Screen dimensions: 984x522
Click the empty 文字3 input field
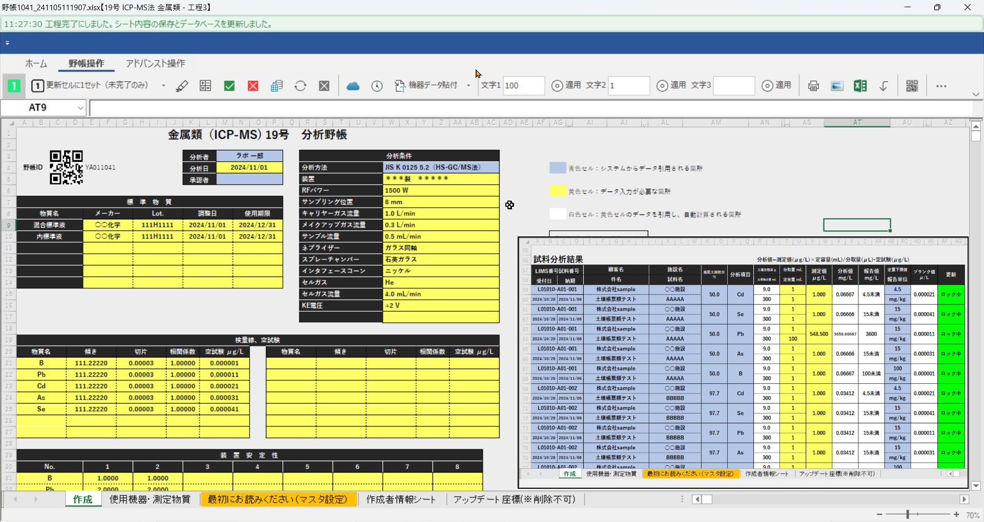click(x=734, y=85)
